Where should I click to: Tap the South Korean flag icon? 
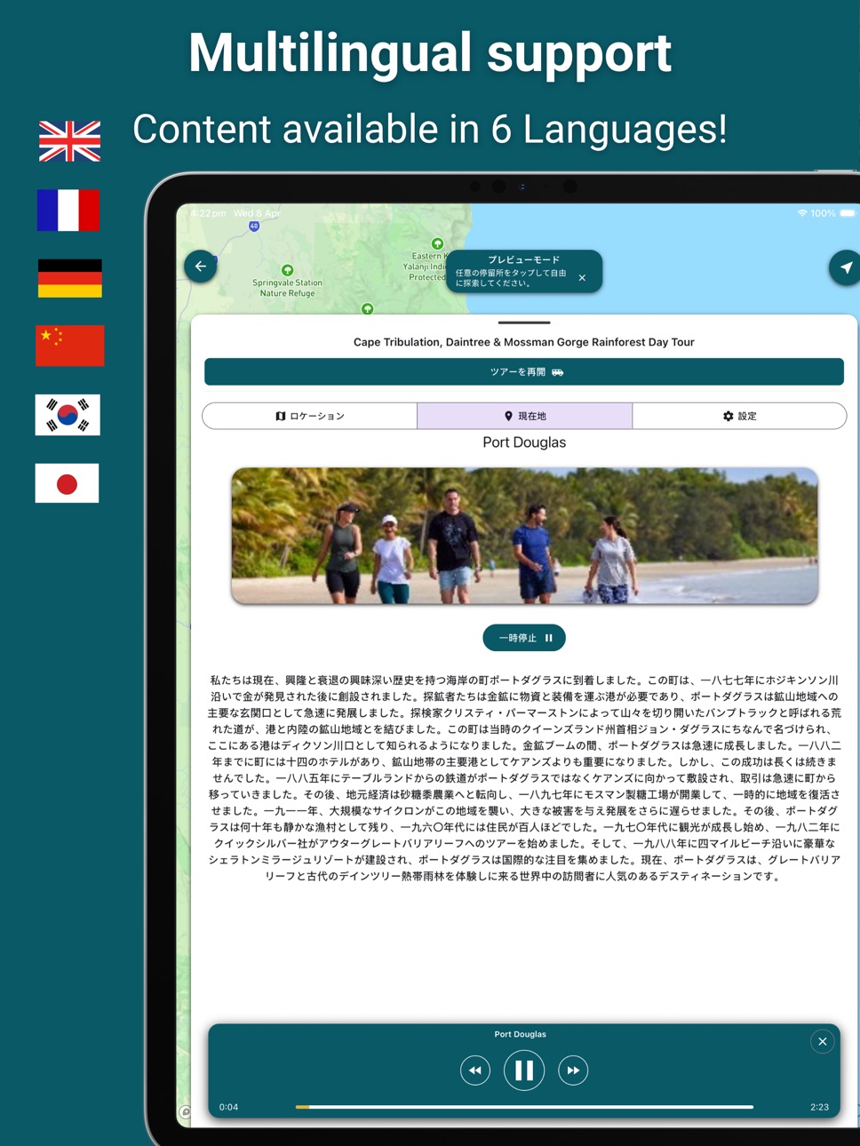pyautogui.click(x=68, y=415)
